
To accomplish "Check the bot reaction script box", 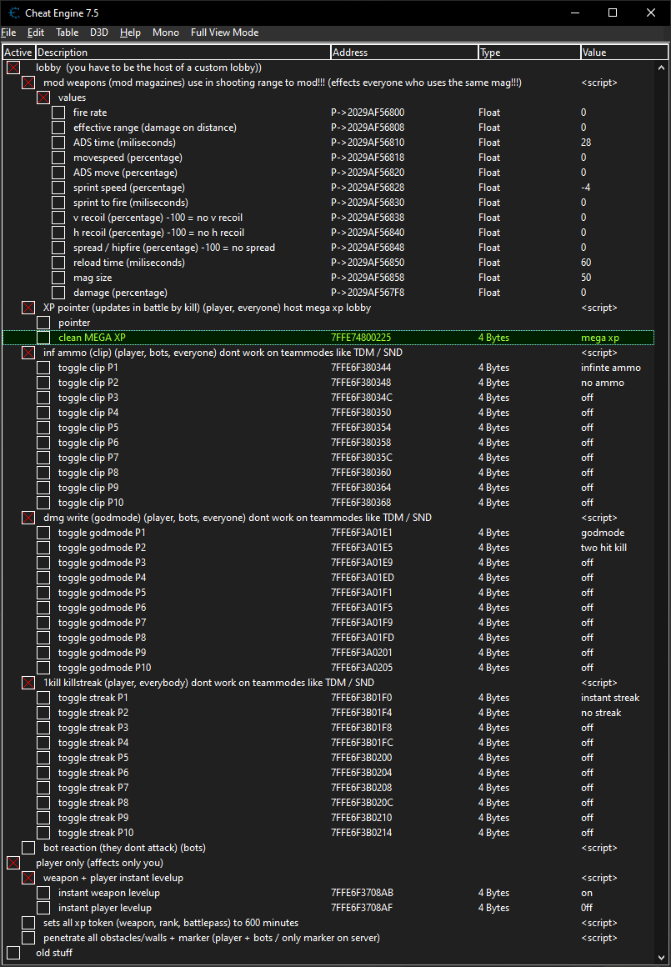I will (x=28, y=848).
